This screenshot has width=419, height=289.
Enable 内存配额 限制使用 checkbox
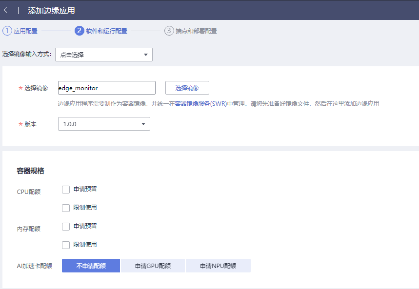pos(66,245)
